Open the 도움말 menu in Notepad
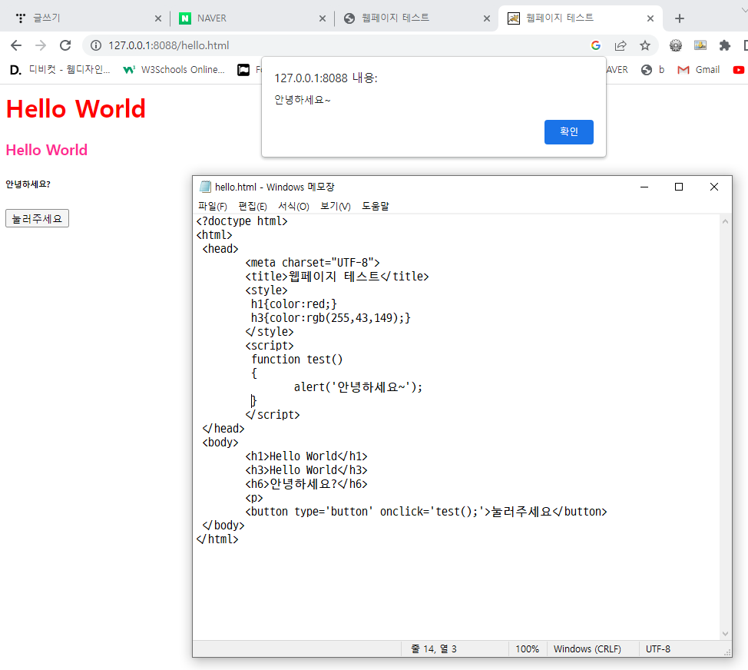The width and height of the screenshot is (748, 670). pos(376,206)
